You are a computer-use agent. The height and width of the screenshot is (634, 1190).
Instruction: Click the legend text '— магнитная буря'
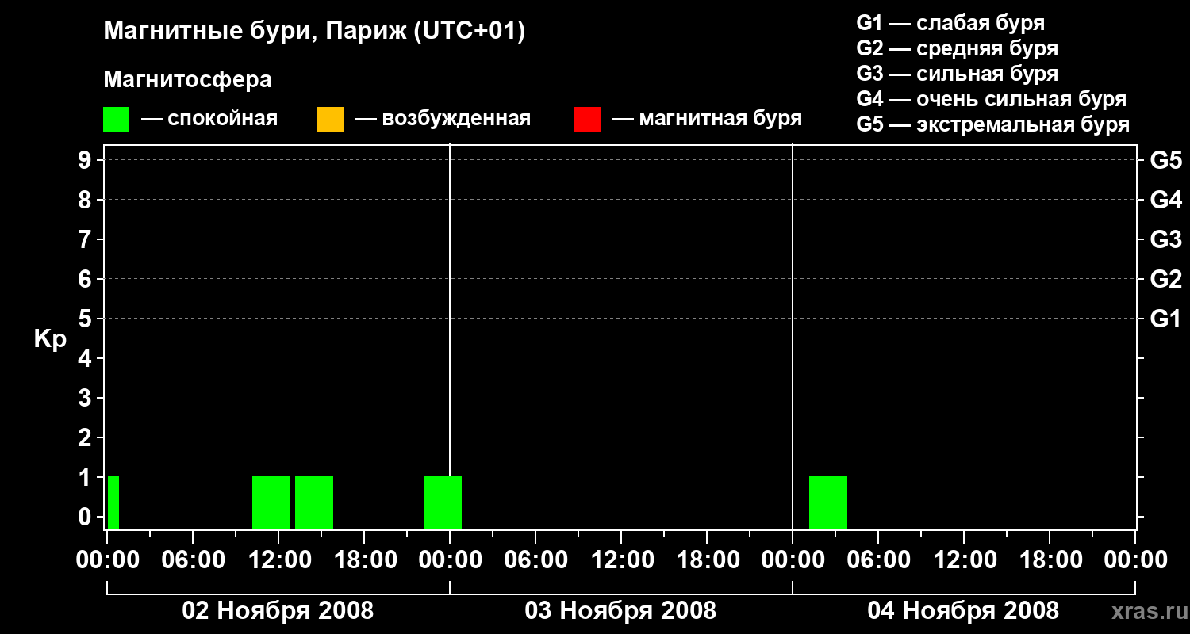pyautogui.click(x=707, y=120)
